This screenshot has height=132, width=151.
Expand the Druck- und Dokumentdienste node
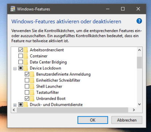(x=15, y=105)
